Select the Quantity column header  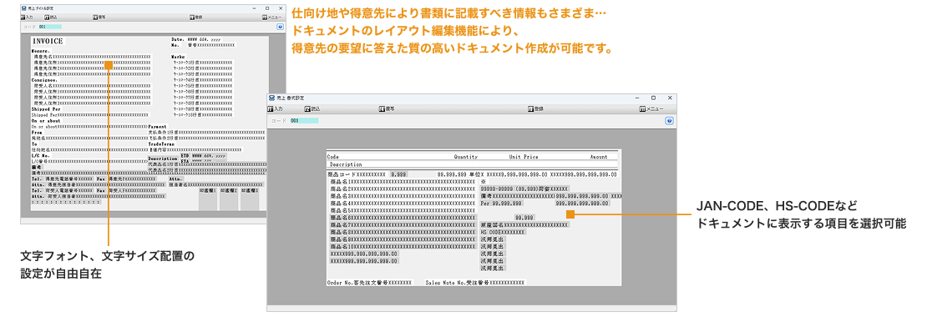pos(466,157)
